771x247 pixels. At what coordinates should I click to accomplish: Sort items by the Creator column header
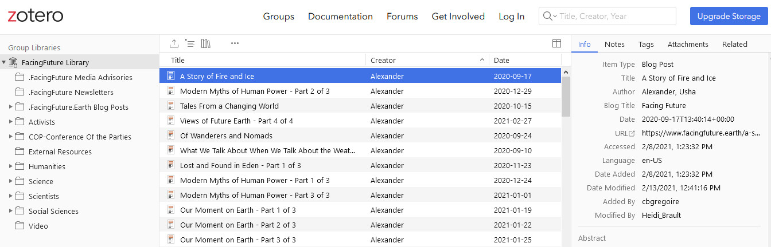pyautogui.click(x=427, y=60)
